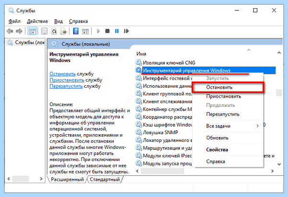Viewport: 288px width, 197px height.
Task: Click gear icon beside Кэш шрифтов Windows
Action: pyautogui.click(x=139, y=125)
